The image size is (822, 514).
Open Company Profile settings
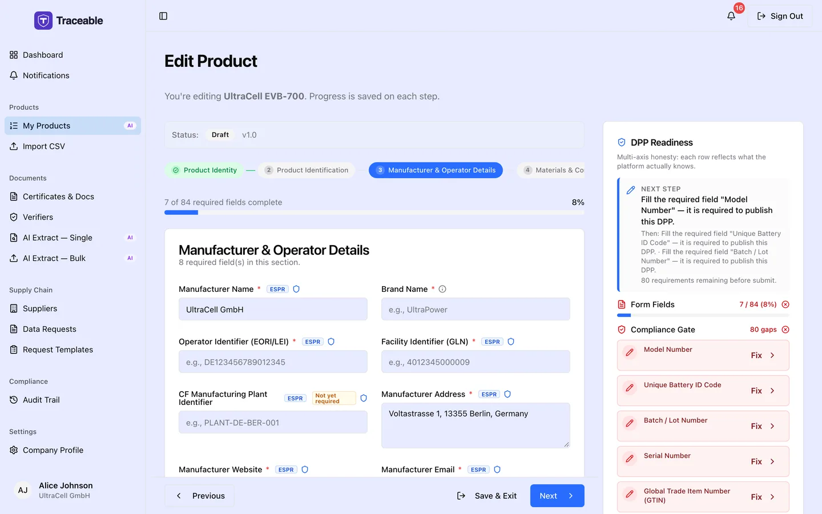[72, 450]
